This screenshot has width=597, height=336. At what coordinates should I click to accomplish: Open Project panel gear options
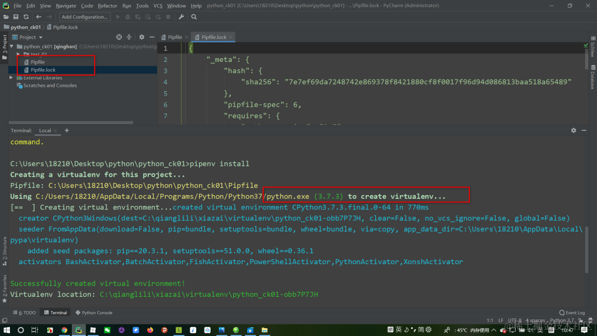point(142,37)
